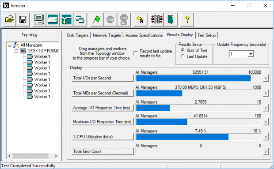Select the All Managers rainbow icon
This screenshot has width=274, height=169.
tap(16, 45)
